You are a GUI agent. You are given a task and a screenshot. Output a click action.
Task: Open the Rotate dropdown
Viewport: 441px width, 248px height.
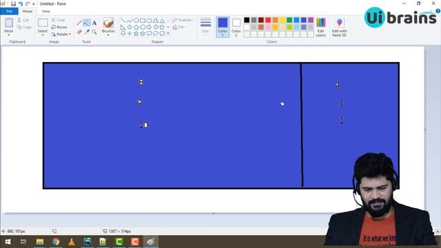61,34
